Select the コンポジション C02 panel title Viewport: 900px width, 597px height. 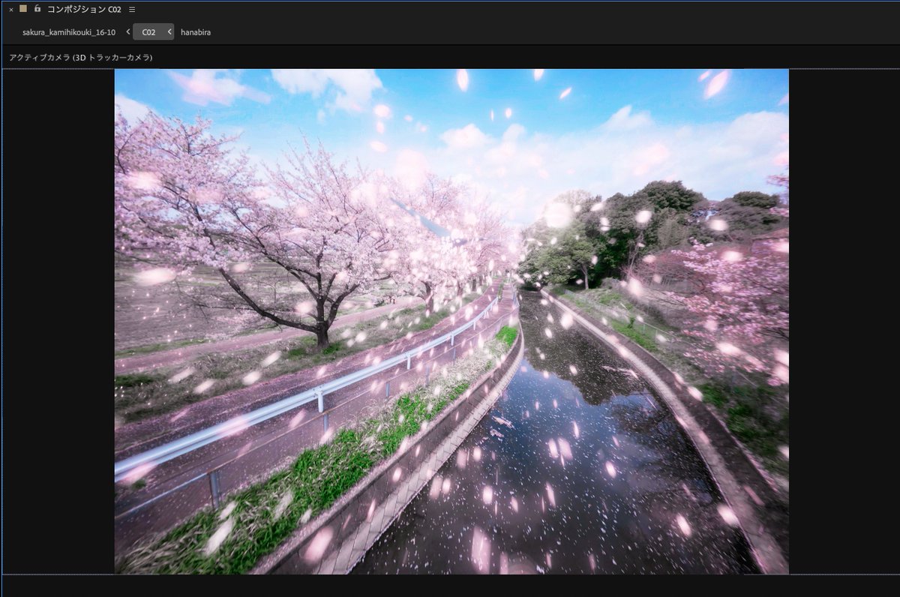point(84,9)
